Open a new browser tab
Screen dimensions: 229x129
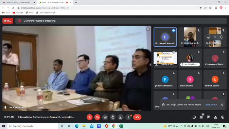pyautogui.click(x=76, y=3)
